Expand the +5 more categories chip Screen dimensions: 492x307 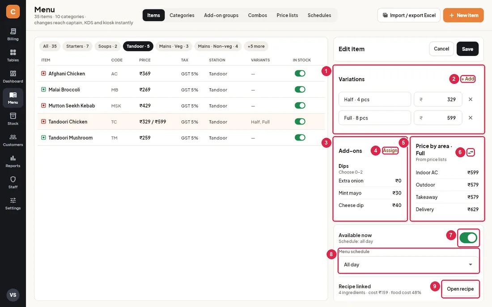(x=256, y=46)
